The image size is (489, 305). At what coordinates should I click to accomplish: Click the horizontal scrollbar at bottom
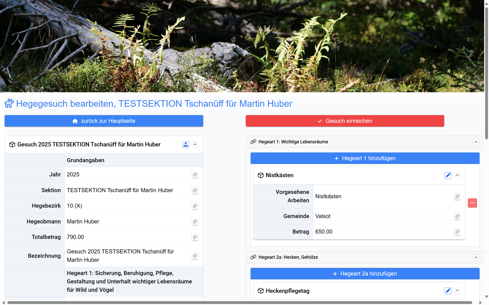pos(239,302)
